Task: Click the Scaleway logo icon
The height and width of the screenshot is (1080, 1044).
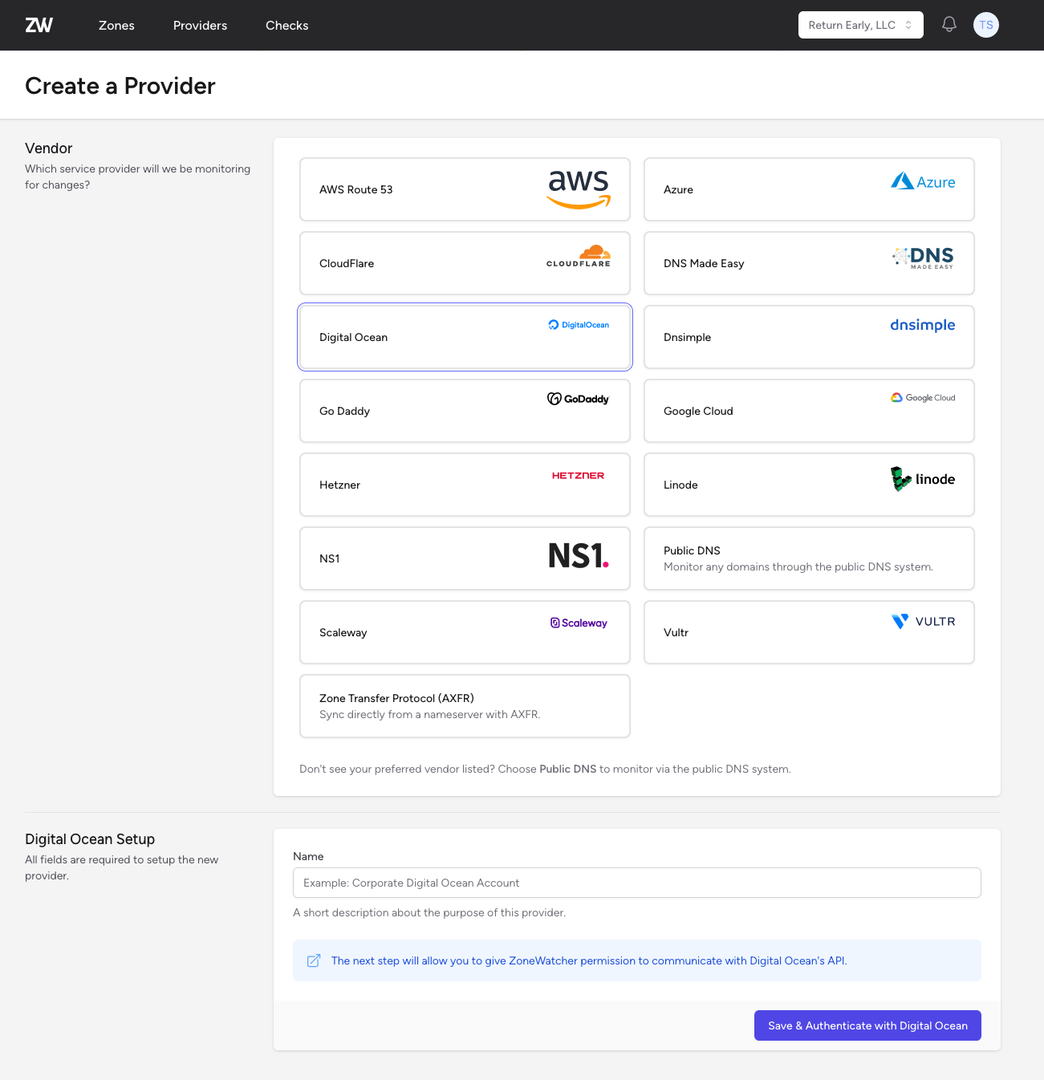Action: [x=555, y=623]
